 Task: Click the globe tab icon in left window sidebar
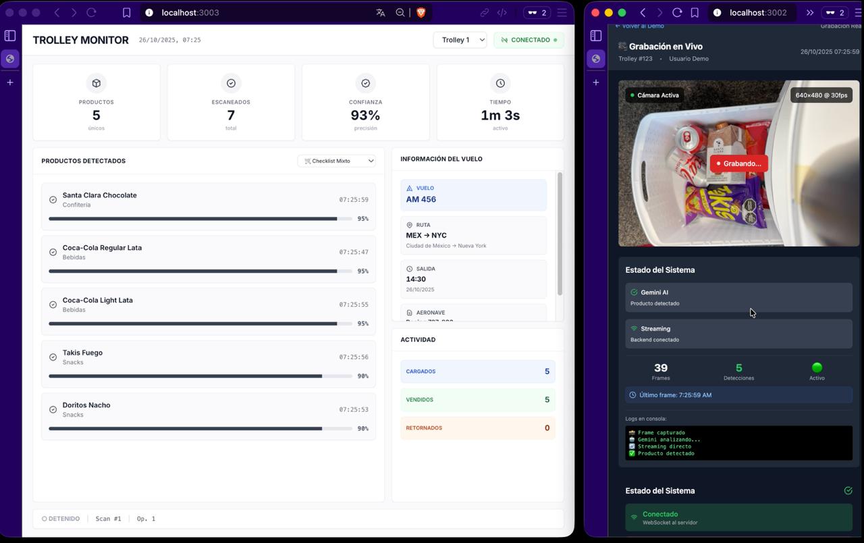pyautogui.click(x=10, y=59)
